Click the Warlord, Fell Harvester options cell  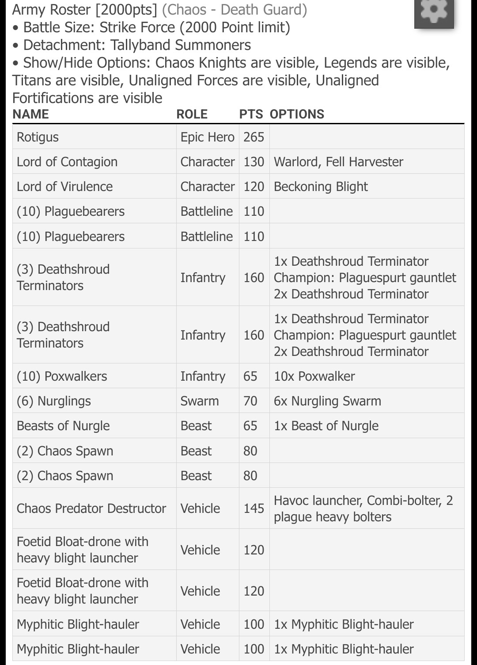338,162
